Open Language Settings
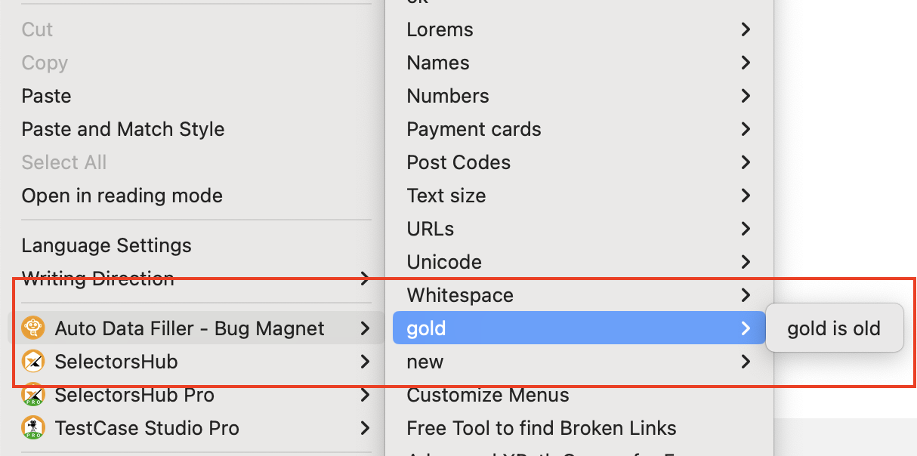The width and height of the screenshot is (917, 456). (x=107, y=245)
